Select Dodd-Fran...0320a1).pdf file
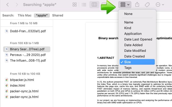Screen dimensions: 172x107 pos(27,31)
